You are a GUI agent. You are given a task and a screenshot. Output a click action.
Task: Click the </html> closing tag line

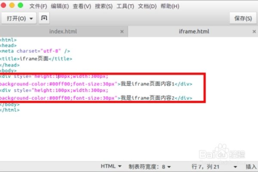tap(10, 110)
